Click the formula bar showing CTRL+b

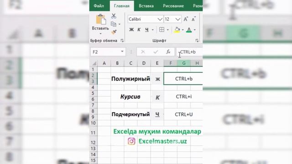pos(189,52)
